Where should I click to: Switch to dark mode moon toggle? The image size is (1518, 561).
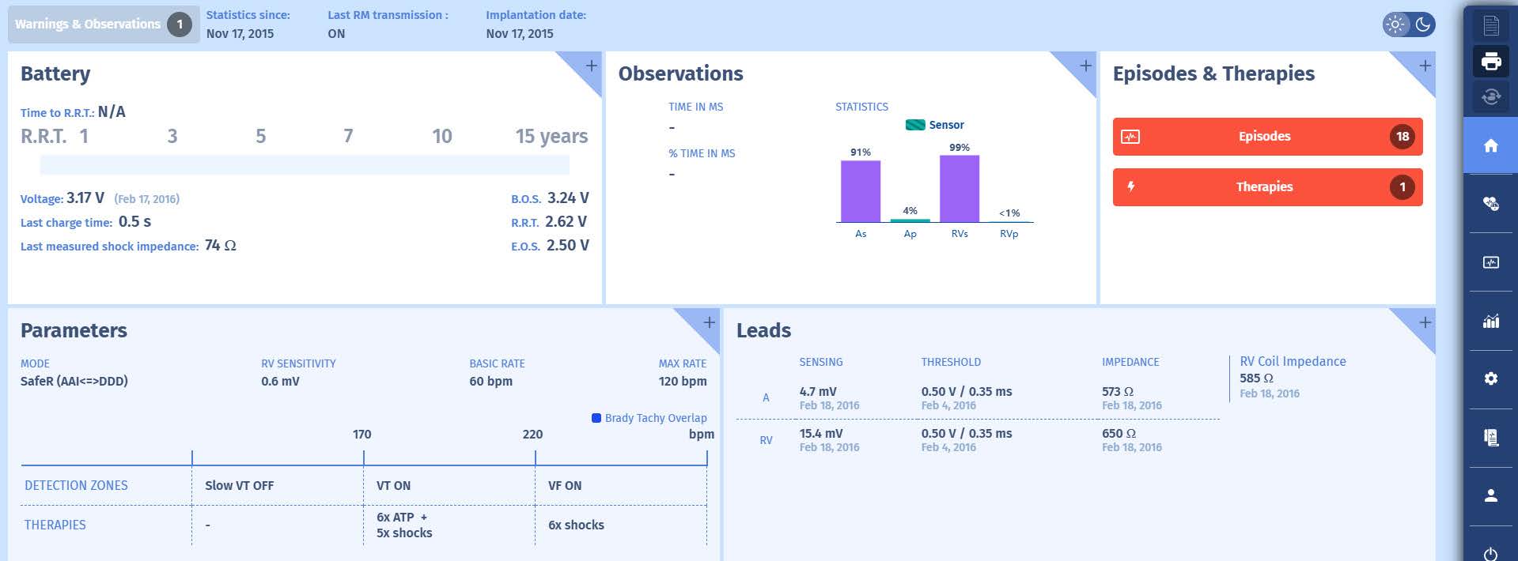tap(1422, 24)
